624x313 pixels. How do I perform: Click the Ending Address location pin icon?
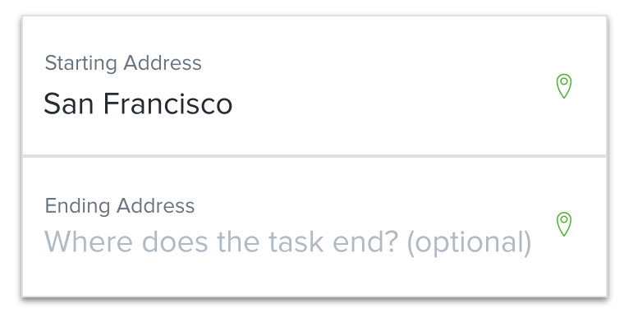[563, 224]
